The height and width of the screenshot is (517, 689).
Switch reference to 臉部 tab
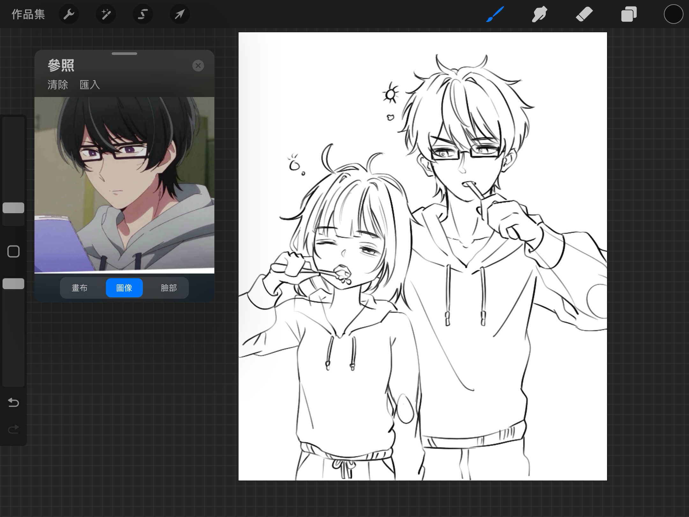coord(169,288)
